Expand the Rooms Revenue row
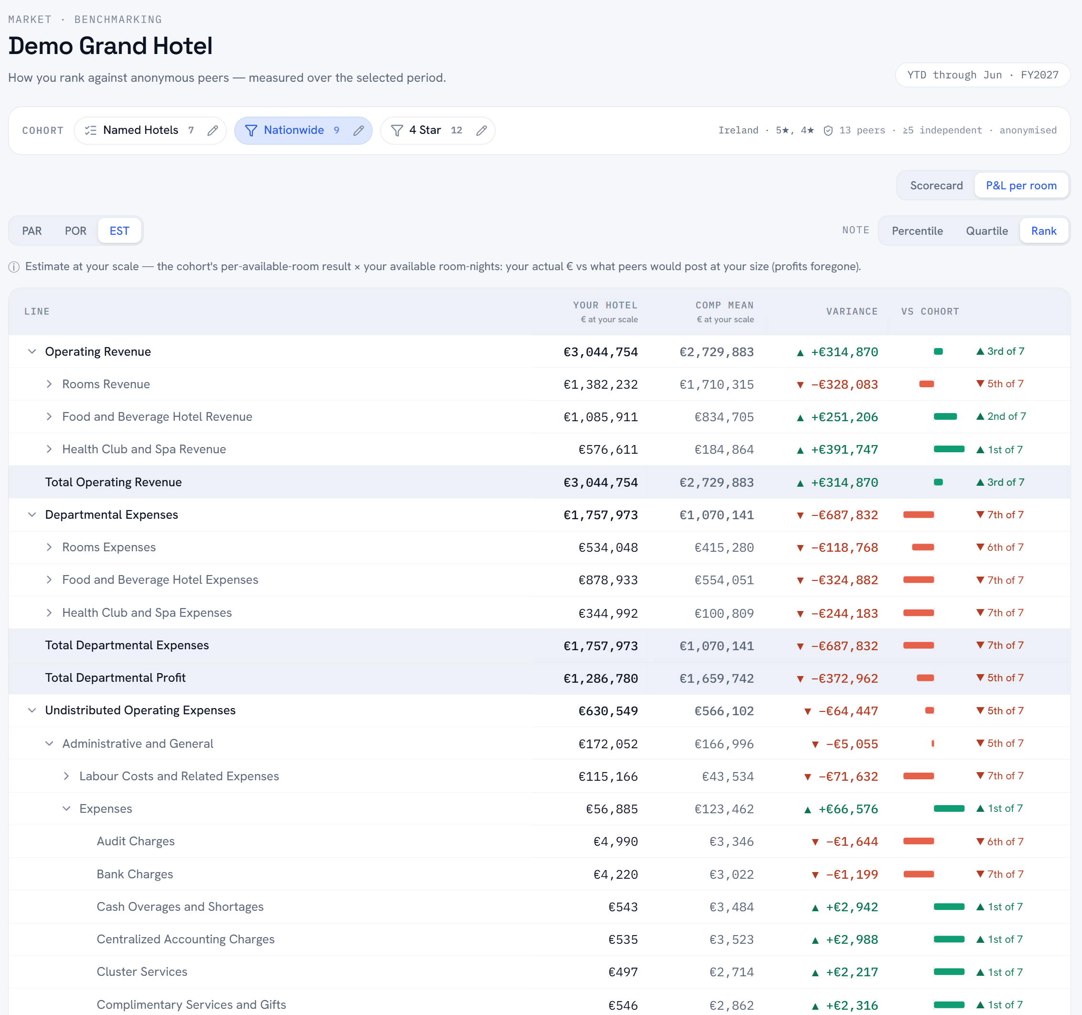1082x1015 pixels. [49, 384]
